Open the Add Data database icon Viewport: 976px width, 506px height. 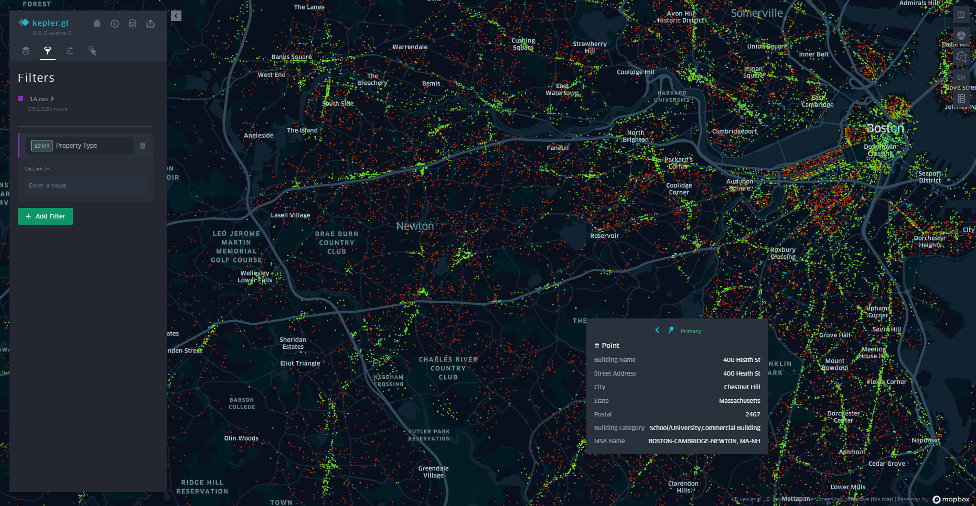click(x=133, y=24)
